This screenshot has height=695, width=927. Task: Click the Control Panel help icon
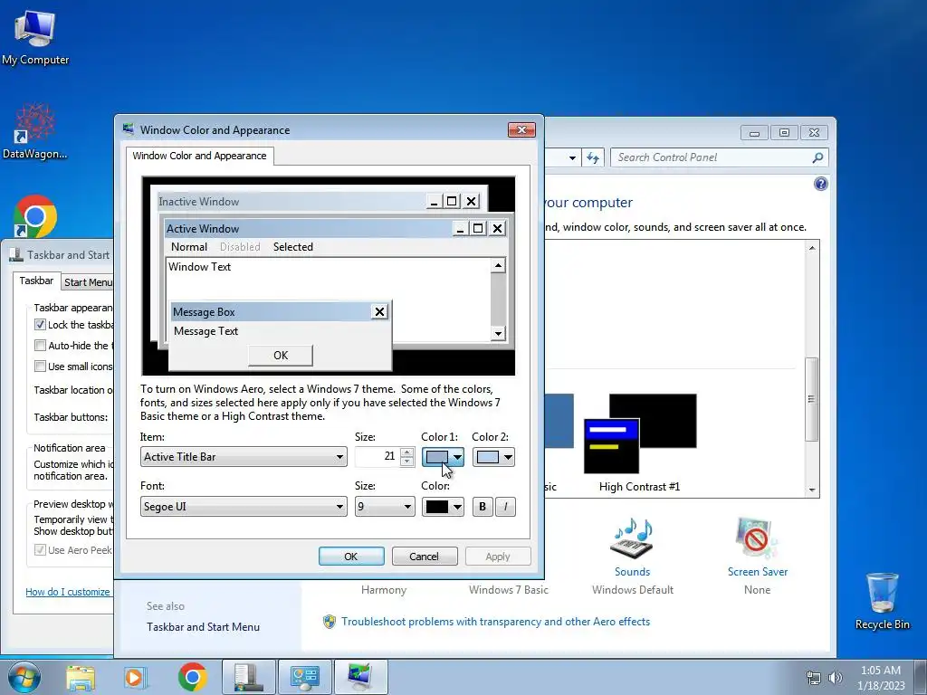pos(820,184)
